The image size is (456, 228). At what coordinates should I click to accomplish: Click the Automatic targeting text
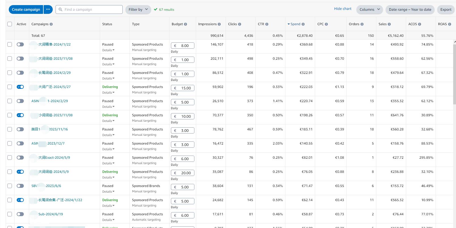click(146, 220)
